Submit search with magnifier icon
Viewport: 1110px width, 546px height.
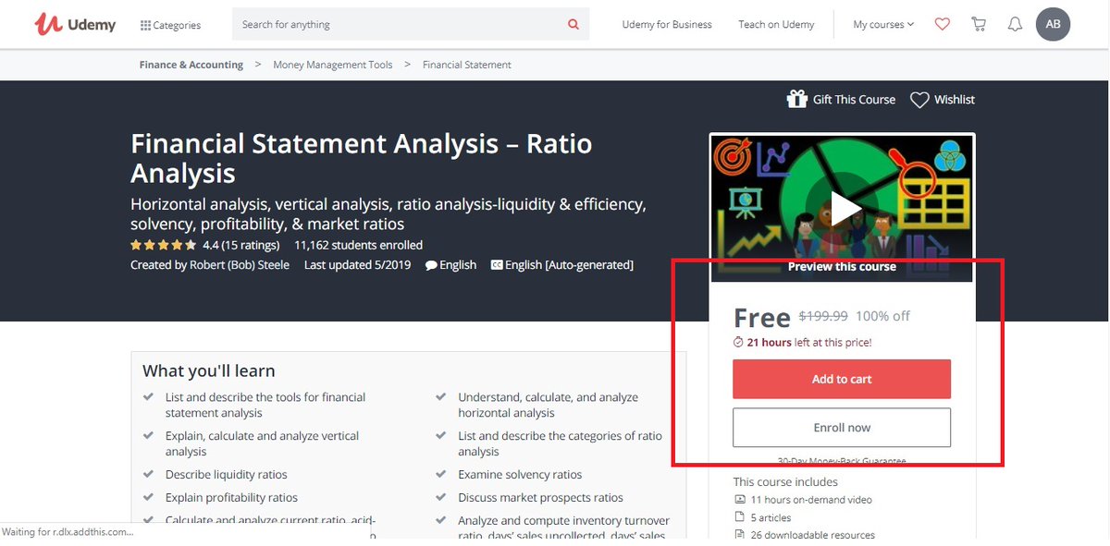tap(573, 24)
